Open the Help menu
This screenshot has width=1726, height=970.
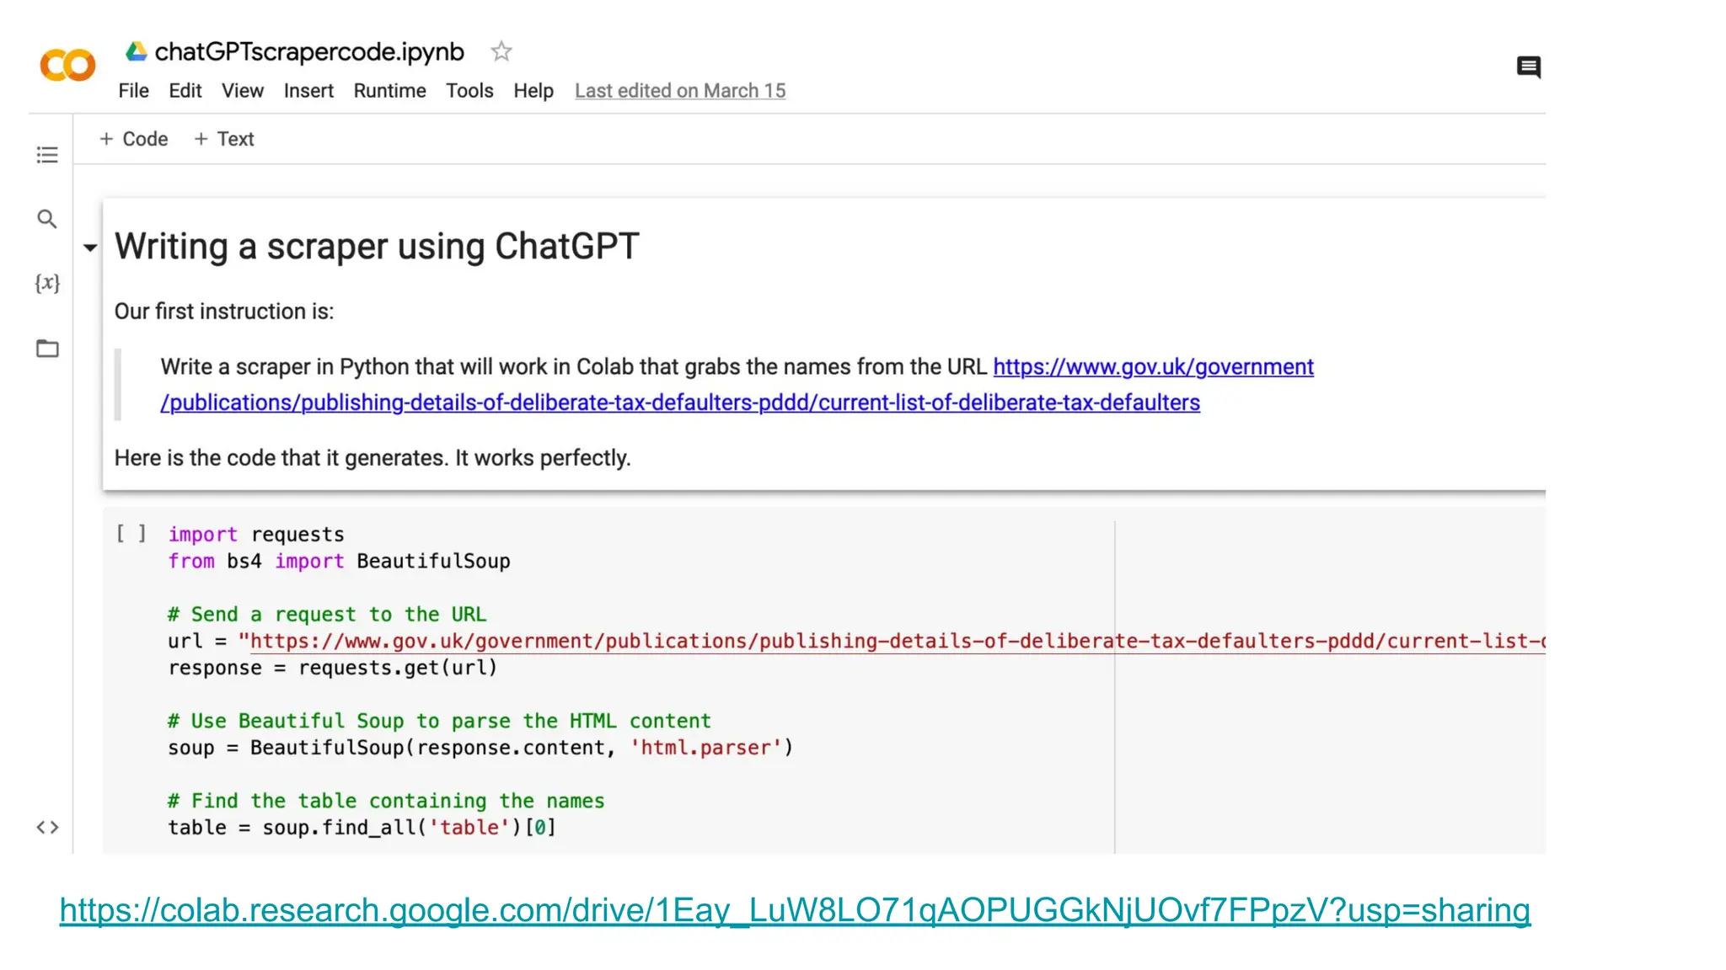533,91
